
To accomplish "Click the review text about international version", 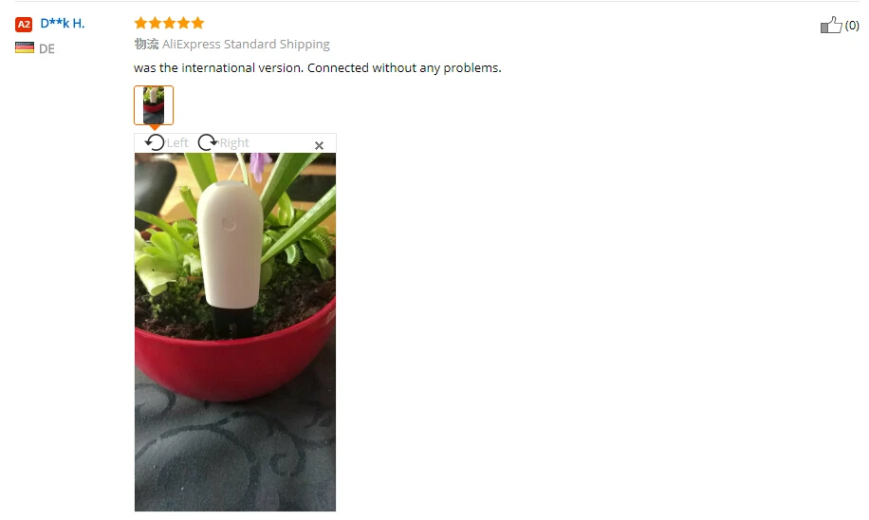I will 318,67.
